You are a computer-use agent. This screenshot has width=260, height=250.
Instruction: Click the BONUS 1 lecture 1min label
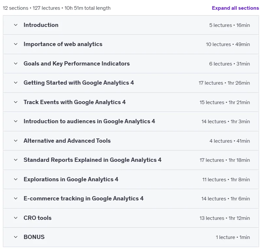pyautogui.click(x=233, y=237)
